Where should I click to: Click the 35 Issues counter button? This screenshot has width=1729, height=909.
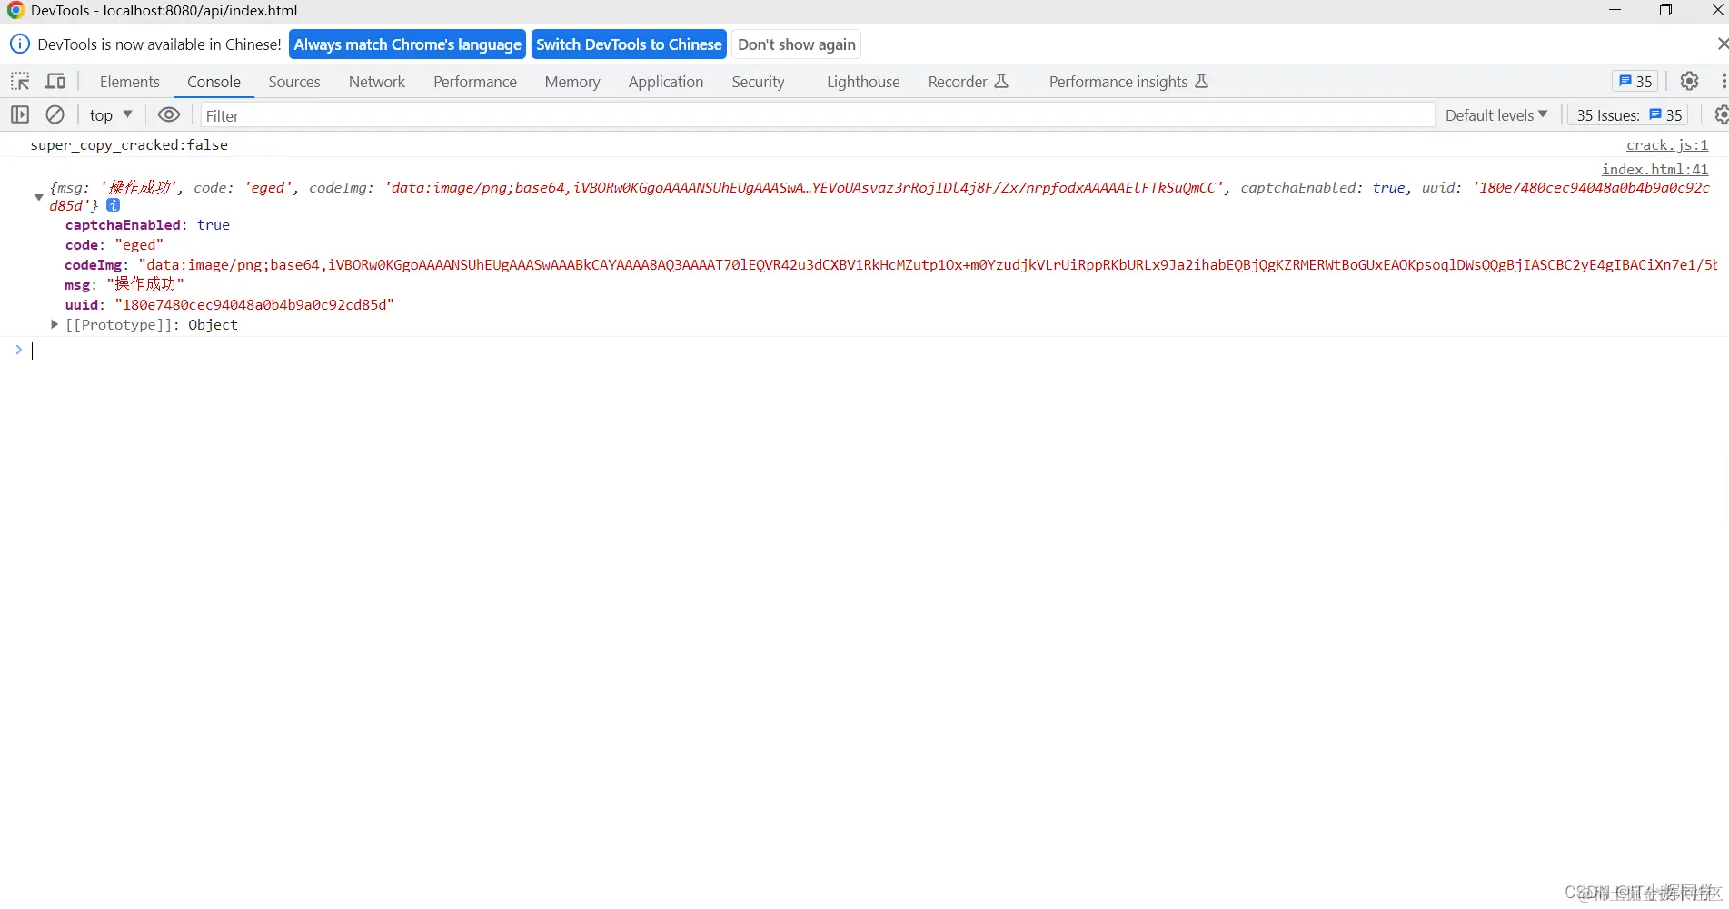point(1629,114)
